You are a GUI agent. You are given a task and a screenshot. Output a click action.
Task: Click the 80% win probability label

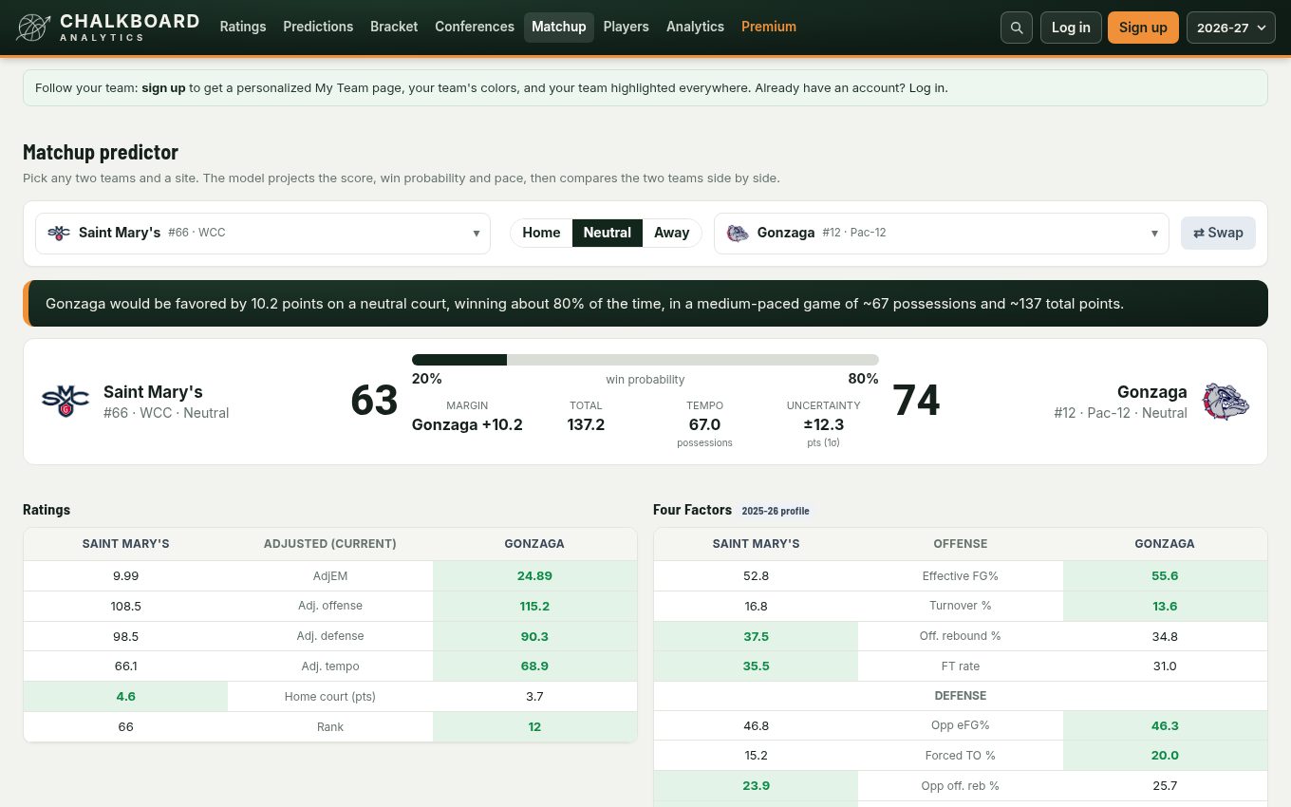[863, 379]
